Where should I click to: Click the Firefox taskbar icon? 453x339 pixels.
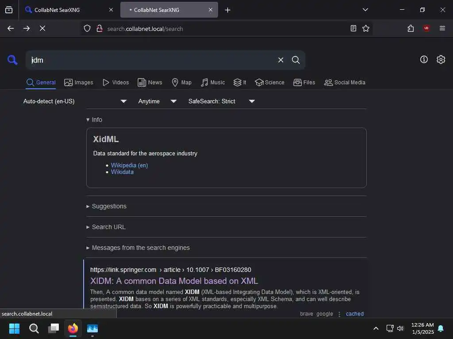click(73, 328)
